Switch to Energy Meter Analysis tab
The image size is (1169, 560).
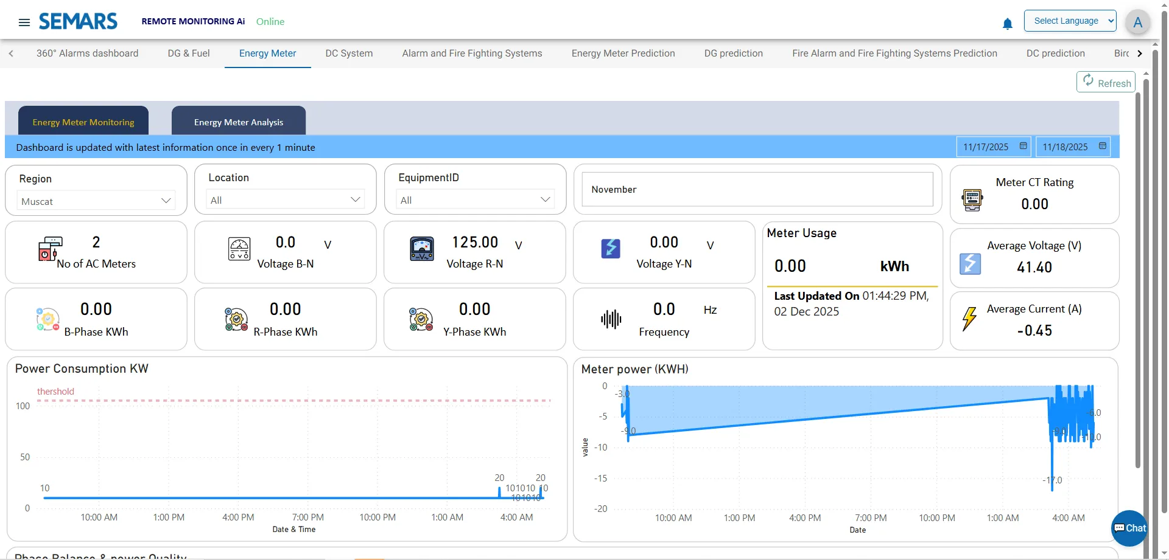[239, 122]
